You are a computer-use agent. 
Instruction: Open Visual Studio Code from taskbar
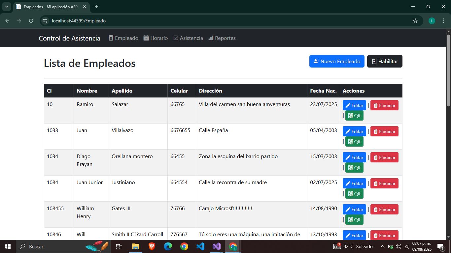tap(200, 246)
